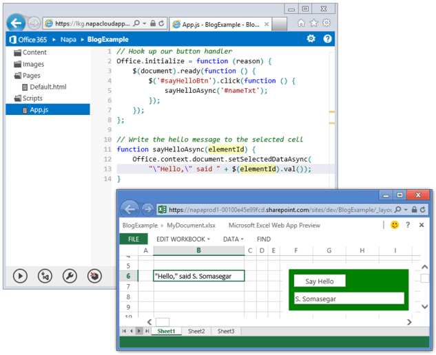Select row 6 header
The height and width of the screenshot is (355, 436).
(x=129, y=276)
